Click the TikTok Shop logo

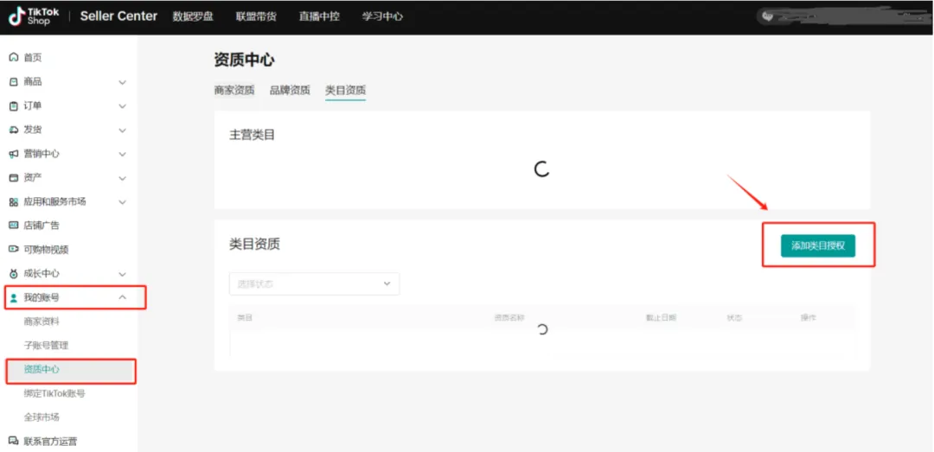coord(34,16)
